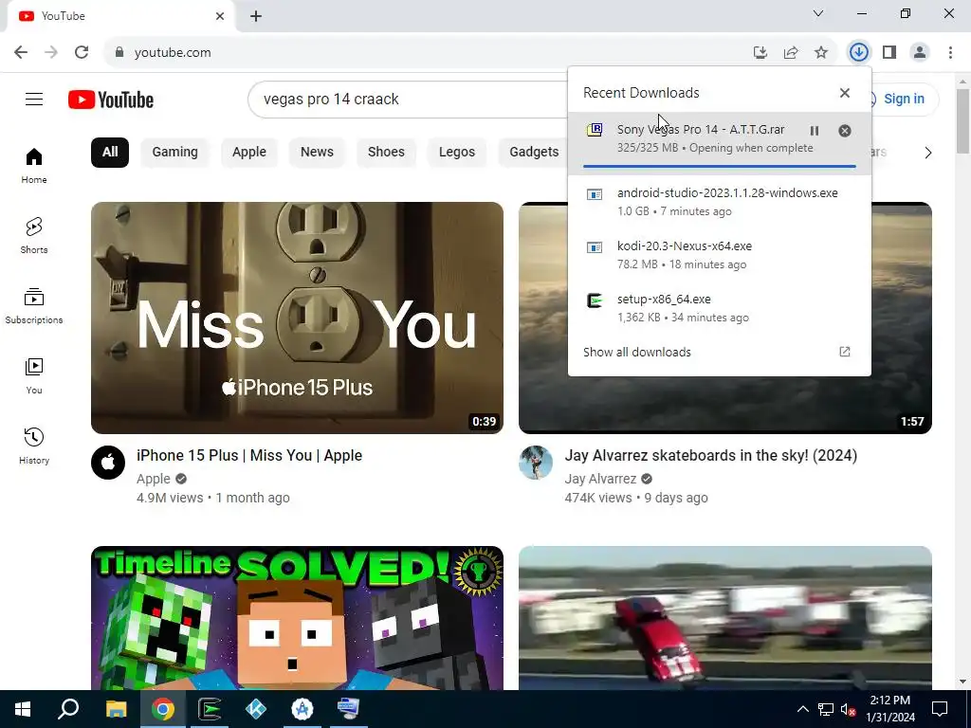The image size is (971, 728).
Task: Open the YouTube hamburger guide menu
Action: 34,99
